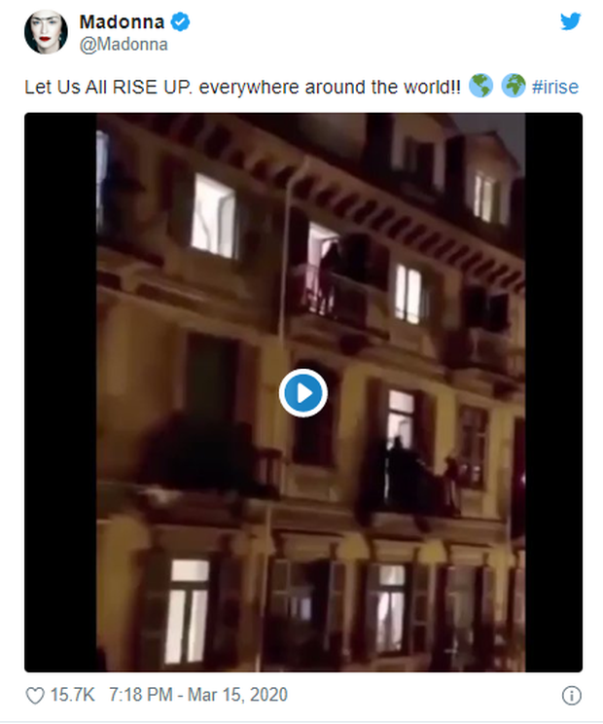Click the left black bar of the video
The image size is (603, 724).
[x=60, y=392]
